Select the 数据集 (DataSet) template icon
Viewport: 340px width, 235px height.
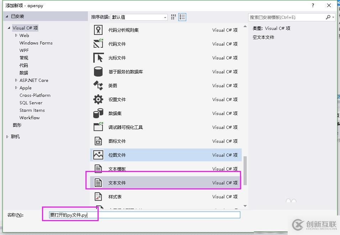[98, 113]
